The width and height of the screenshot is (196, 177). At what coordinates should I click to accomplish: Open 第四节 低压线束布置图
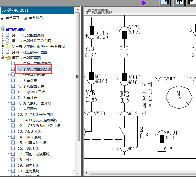[30, 52]
